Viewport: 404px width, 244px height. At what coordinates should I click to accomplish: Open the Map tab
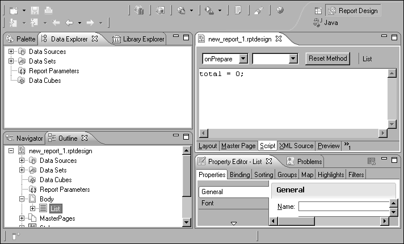tap(307, 175)
